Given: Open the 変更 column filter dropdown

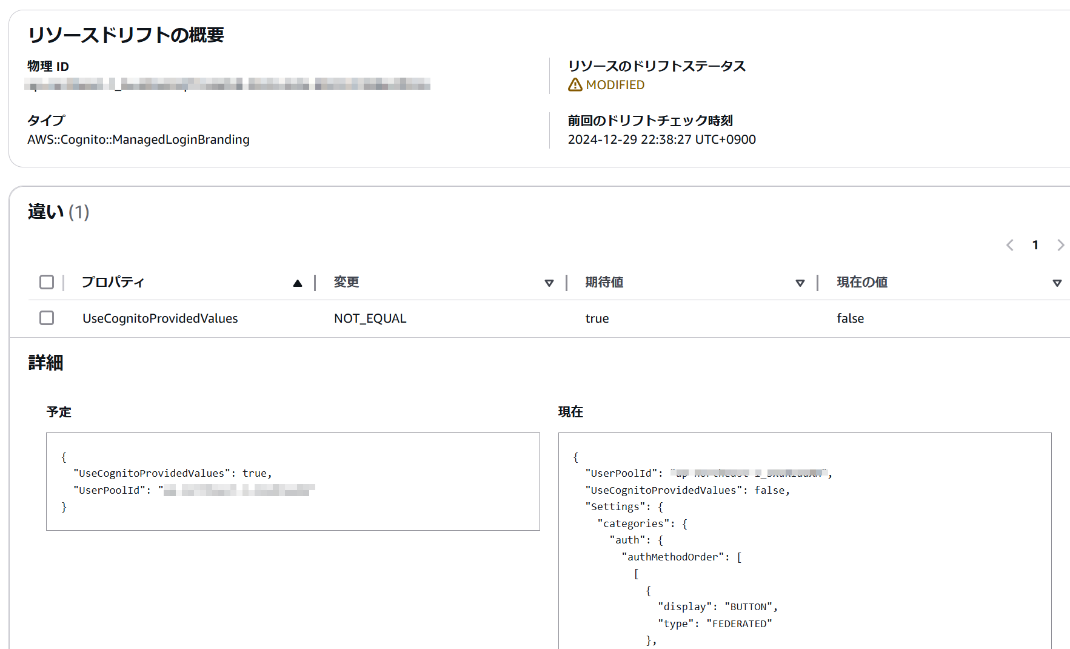Looking at the screenshot, I should coord(549,283).
